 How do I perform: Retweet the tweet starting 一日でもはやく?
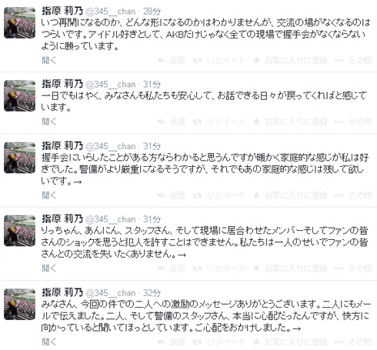219,122
